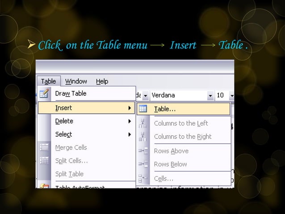
Task: Open the Delete submenu entry
Action: tap(86, 121)
